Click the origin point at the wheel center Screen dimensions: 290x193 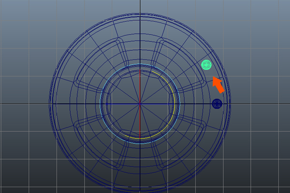pyautogui.click(x=140, y=104)
